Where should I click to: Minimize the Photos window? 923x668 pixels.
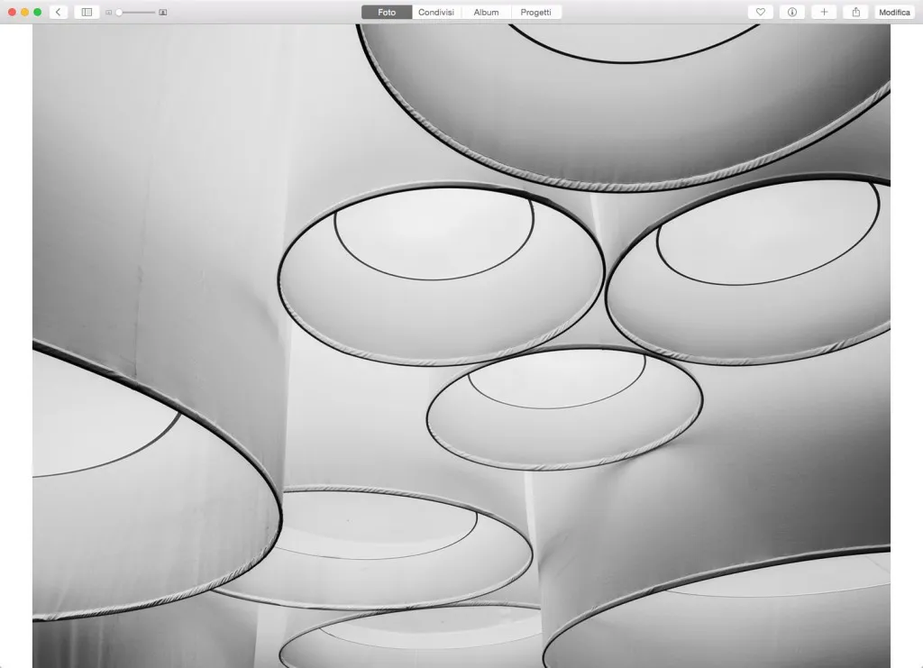click(x=23, y=12)
